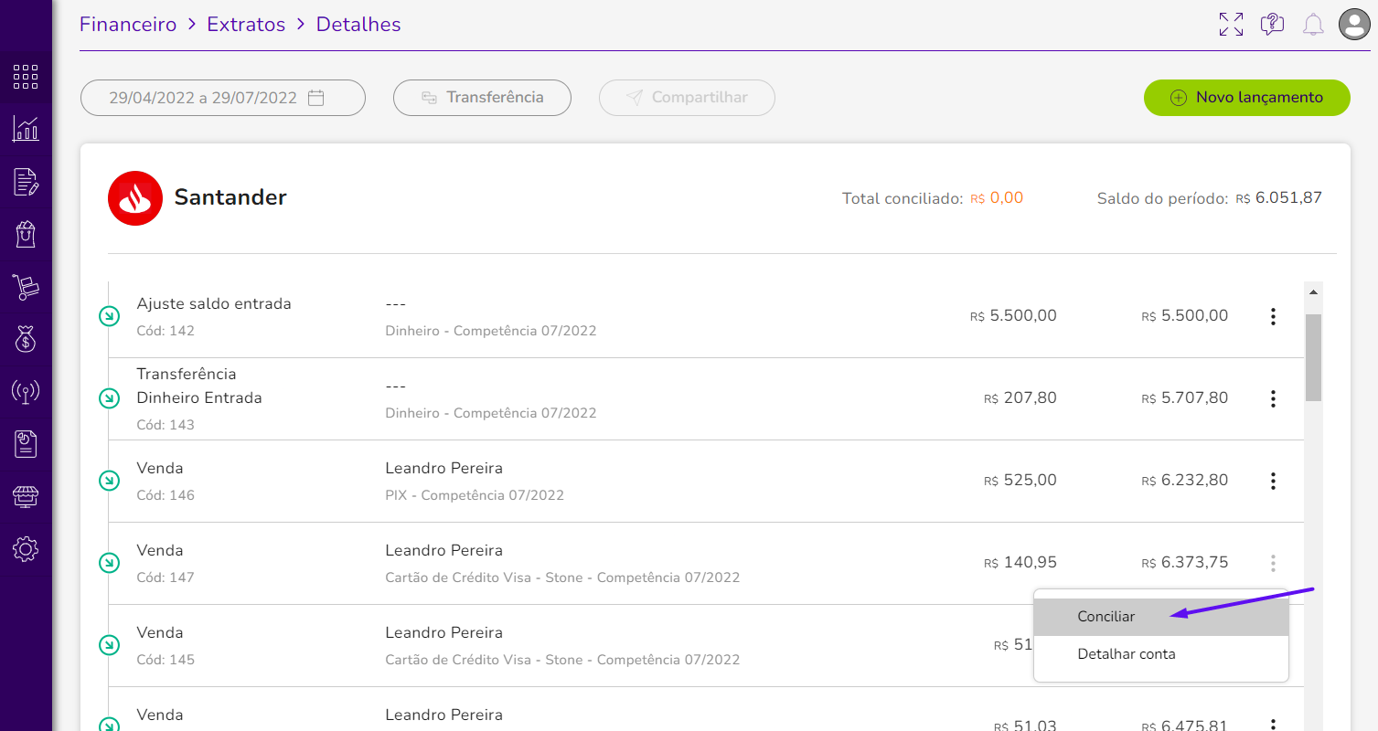Screen dimensions: 1378x731
Task: Open three-dot menu for Ajuste saldo entrada
Action: pos(1273,316)
